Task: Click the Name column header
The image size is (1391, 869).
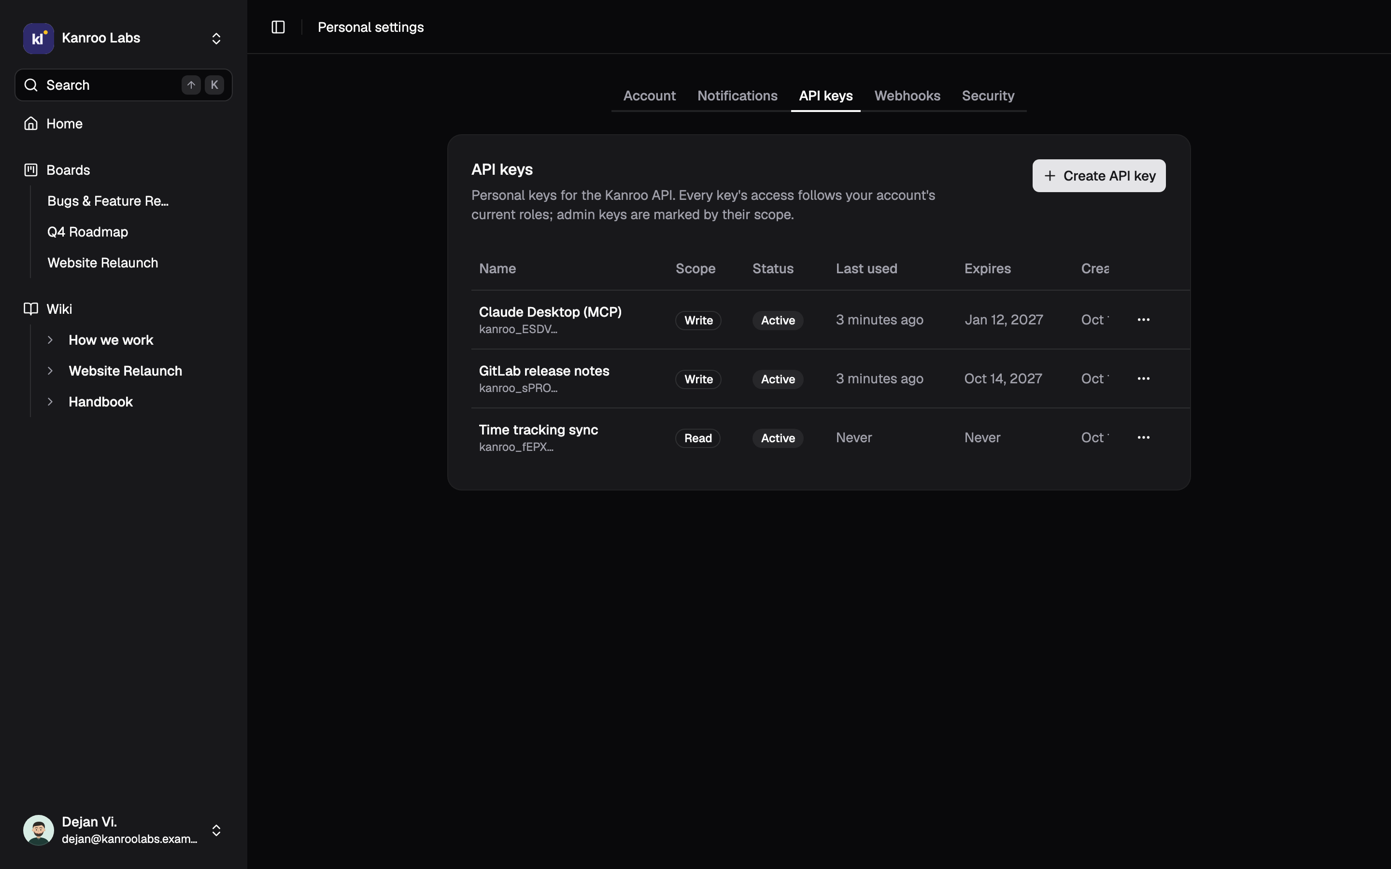Action: (x=497, y=268)
